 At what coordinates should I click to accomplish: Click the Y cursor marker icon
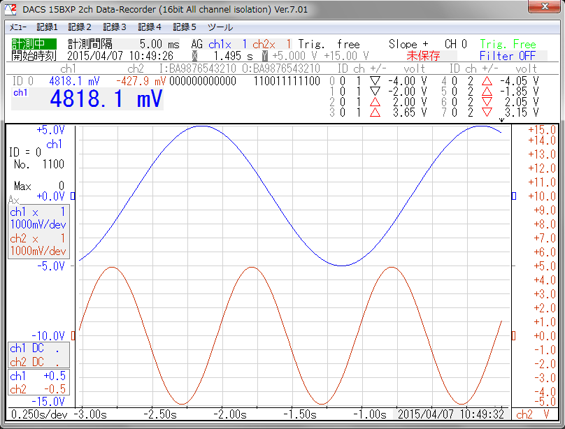click(x=265, y=56)
